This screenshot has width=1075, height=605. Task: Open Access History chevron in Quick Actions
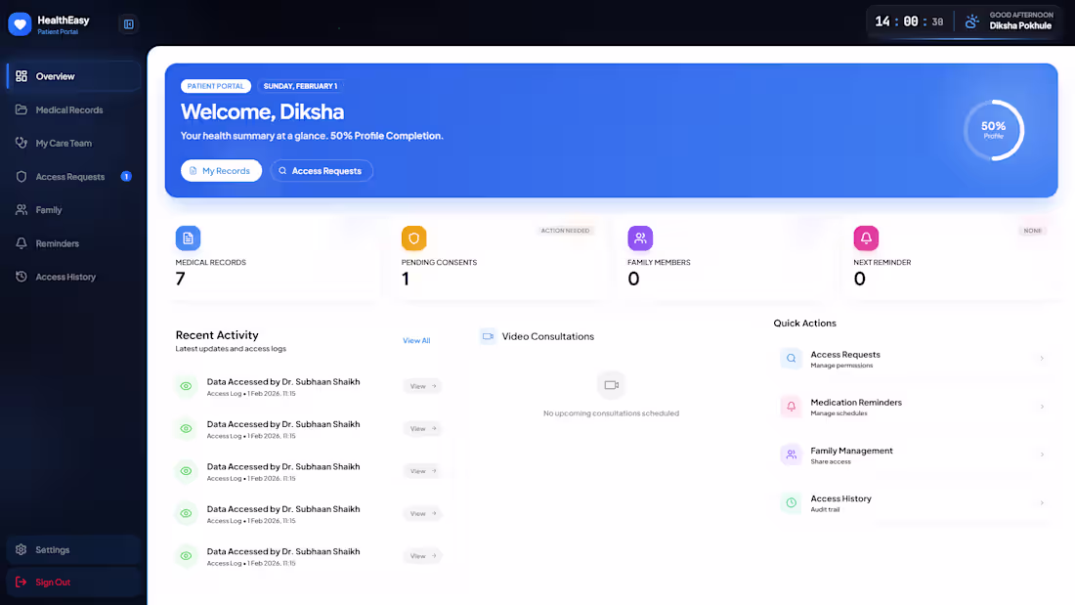(1042, 502)
